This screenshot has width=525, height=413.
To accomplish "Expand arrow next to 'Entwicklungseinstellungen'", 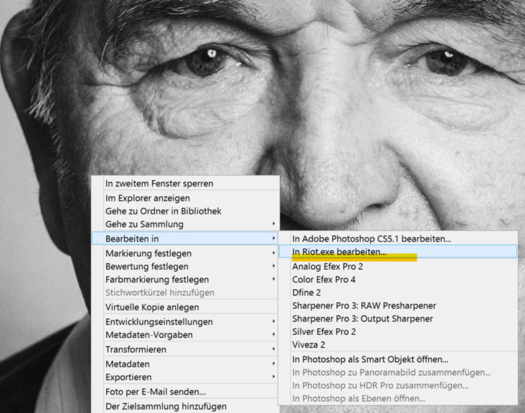I will 273,321.
